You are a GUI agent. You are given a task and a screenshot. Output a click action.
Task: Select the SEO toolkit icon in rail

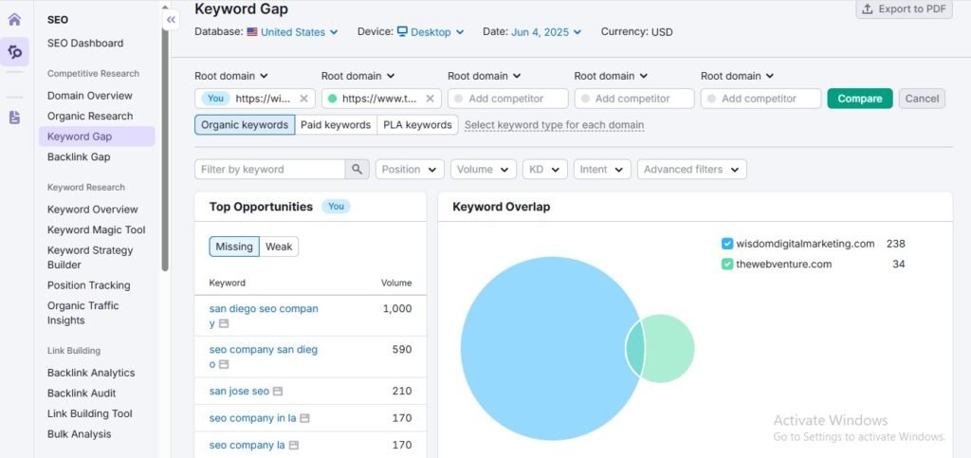pos(15,52)
